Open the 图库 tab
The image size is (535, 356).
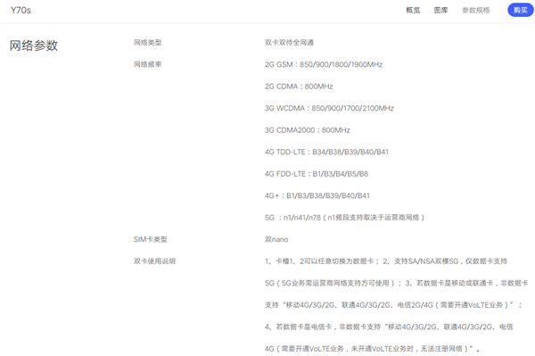coord(440,10)
